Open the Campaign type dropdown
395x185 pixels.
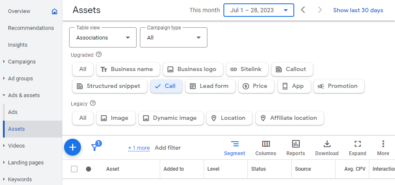[x=174, y=37]
